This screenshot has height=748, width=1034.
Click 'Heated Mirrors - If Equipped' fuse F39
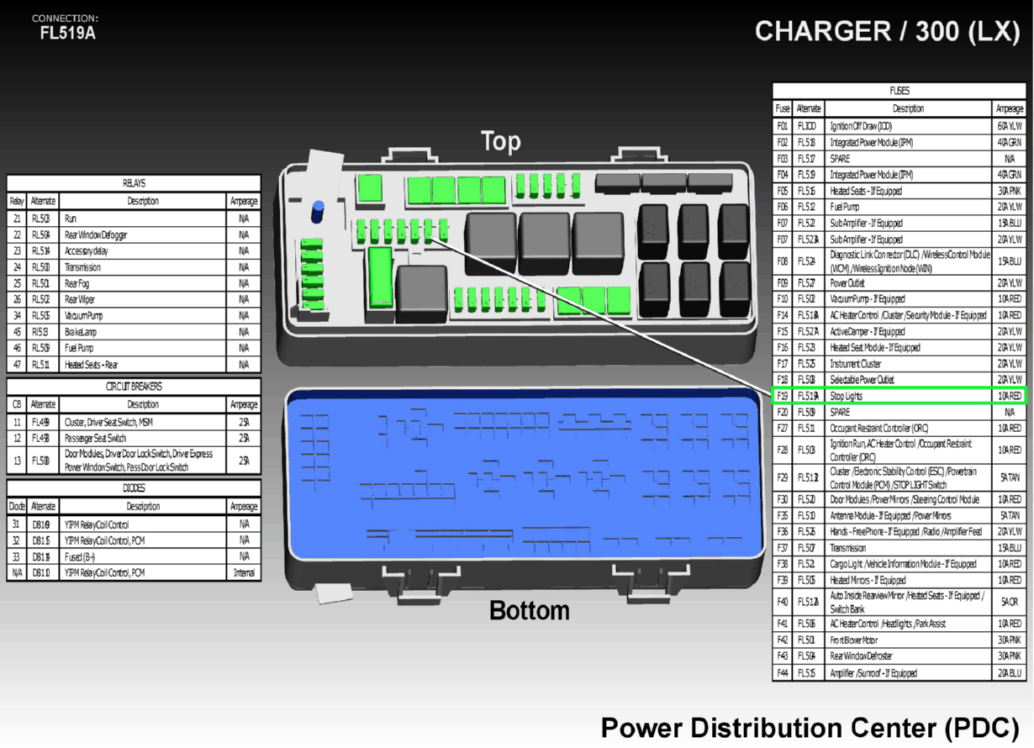coord(868,581)
